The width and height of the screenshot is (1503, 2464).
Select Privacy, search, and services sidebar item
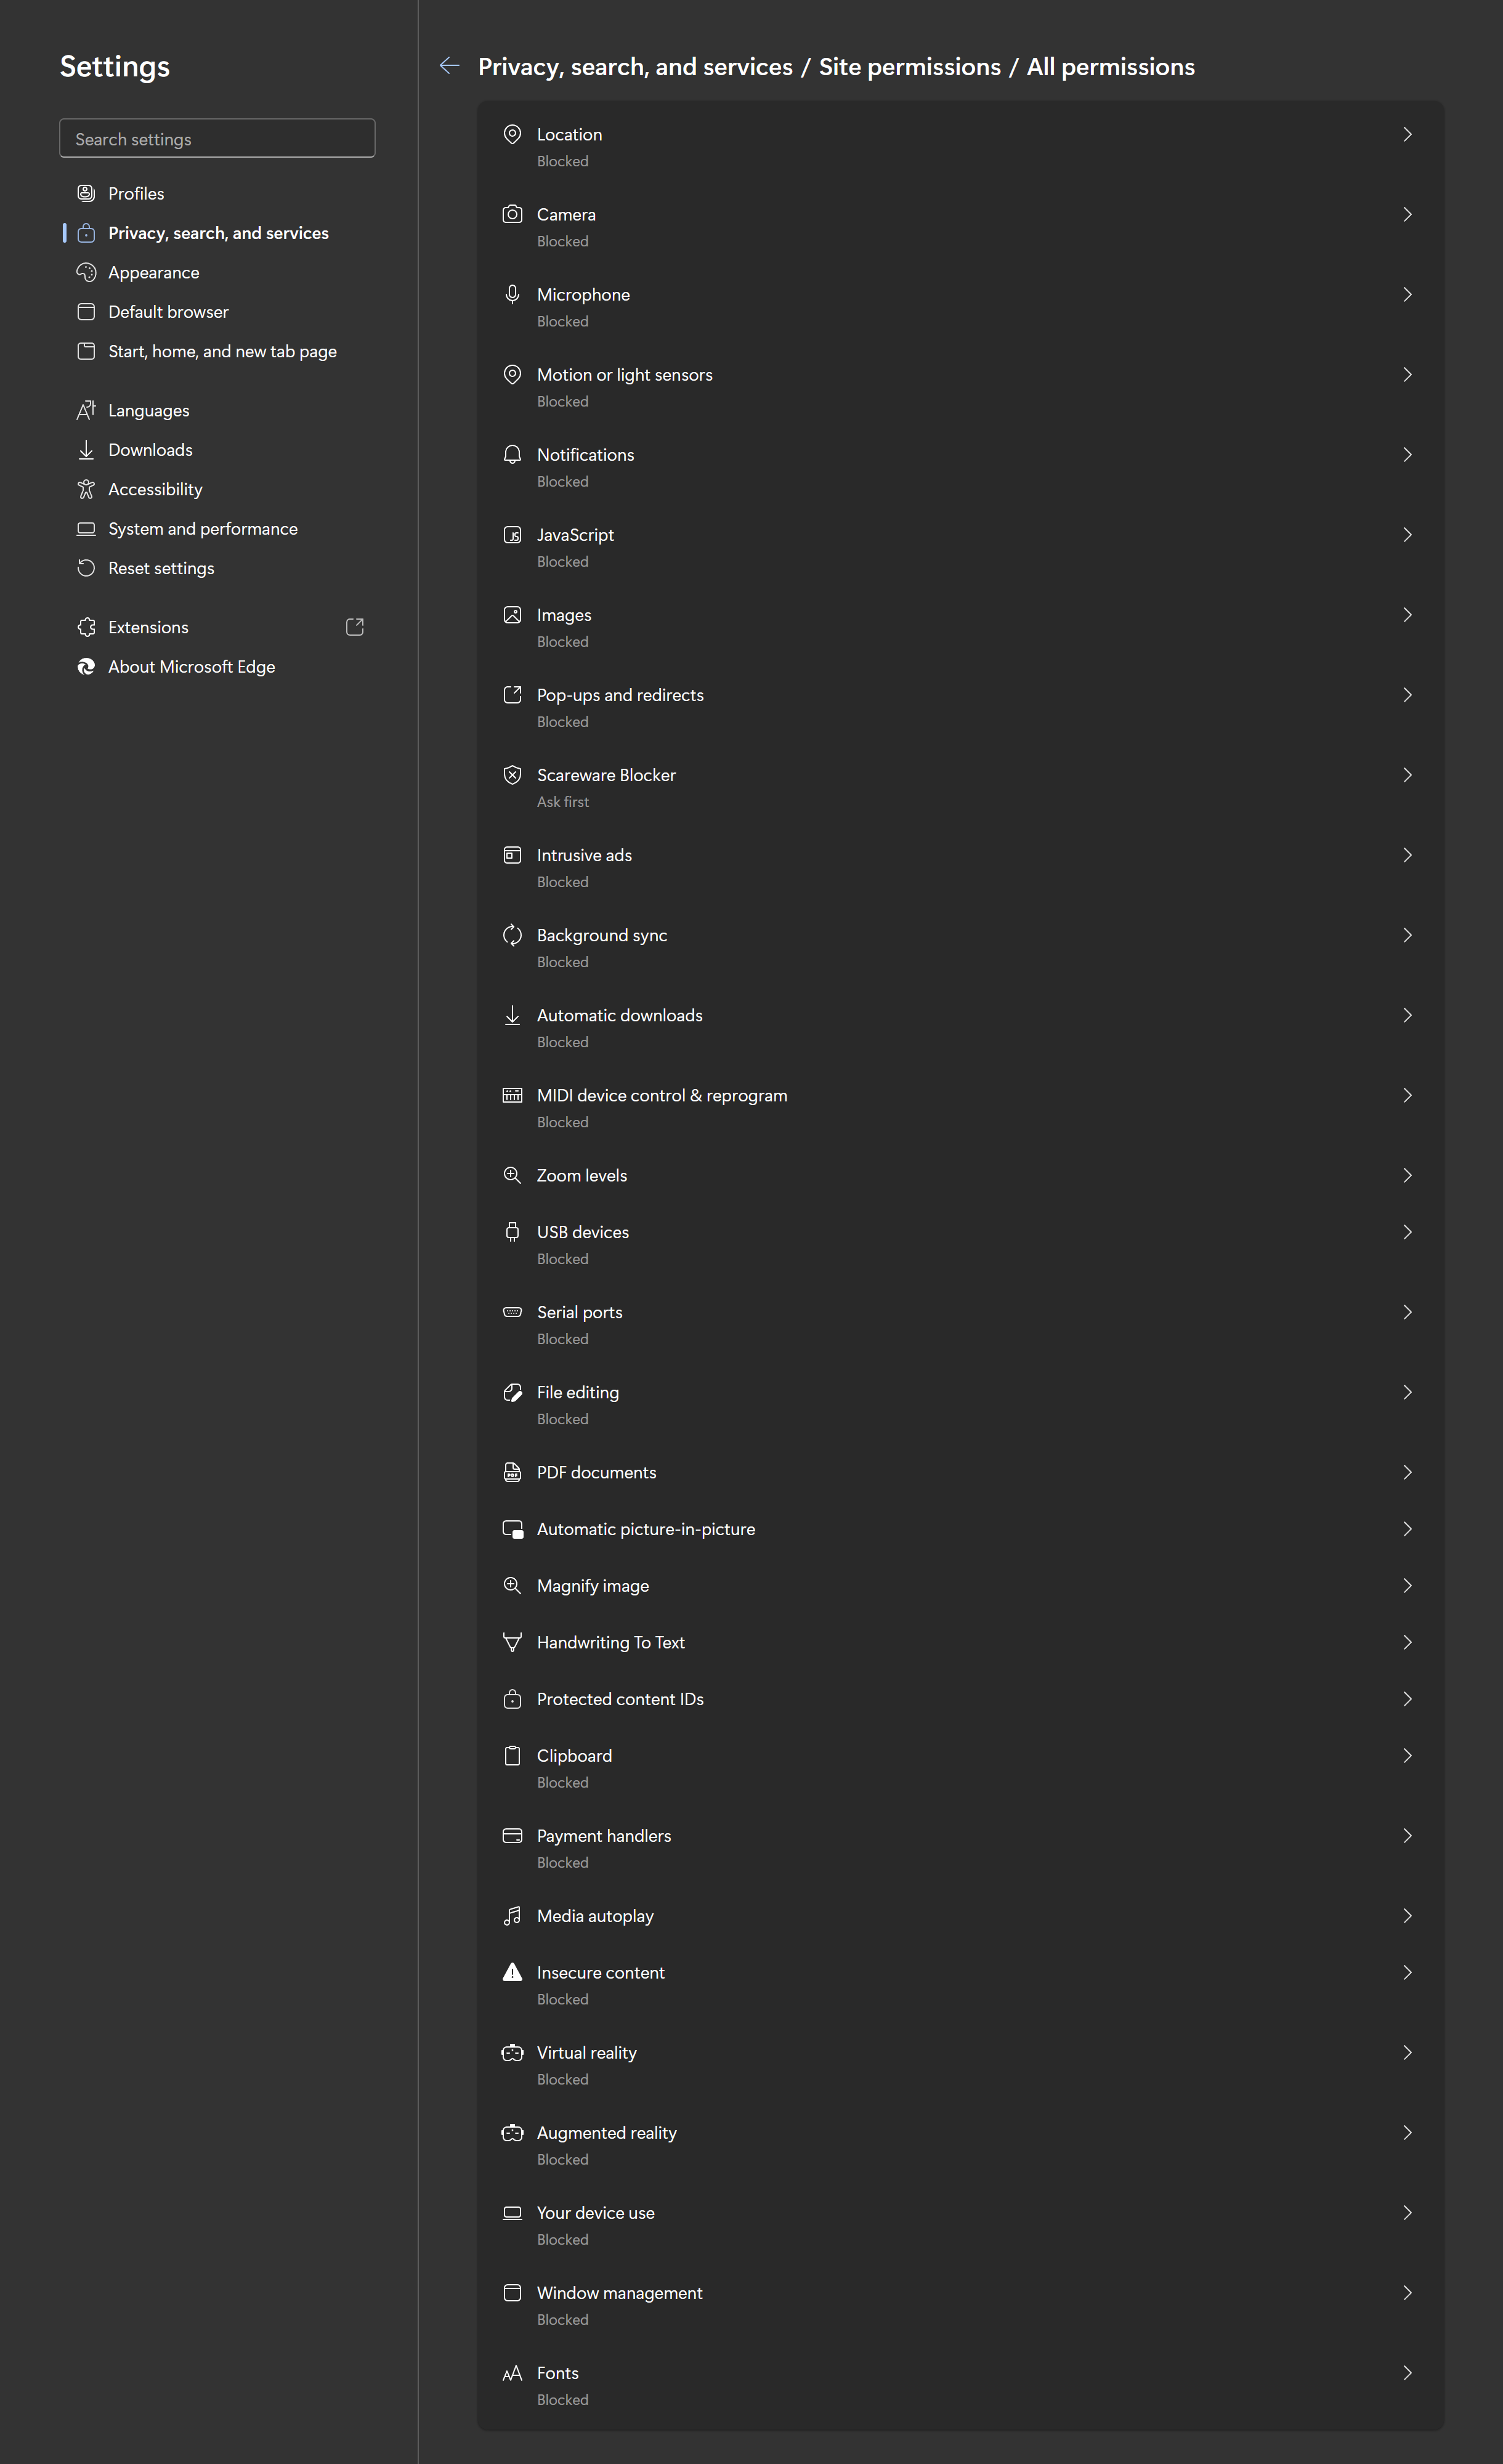click(x=217, y=233)
